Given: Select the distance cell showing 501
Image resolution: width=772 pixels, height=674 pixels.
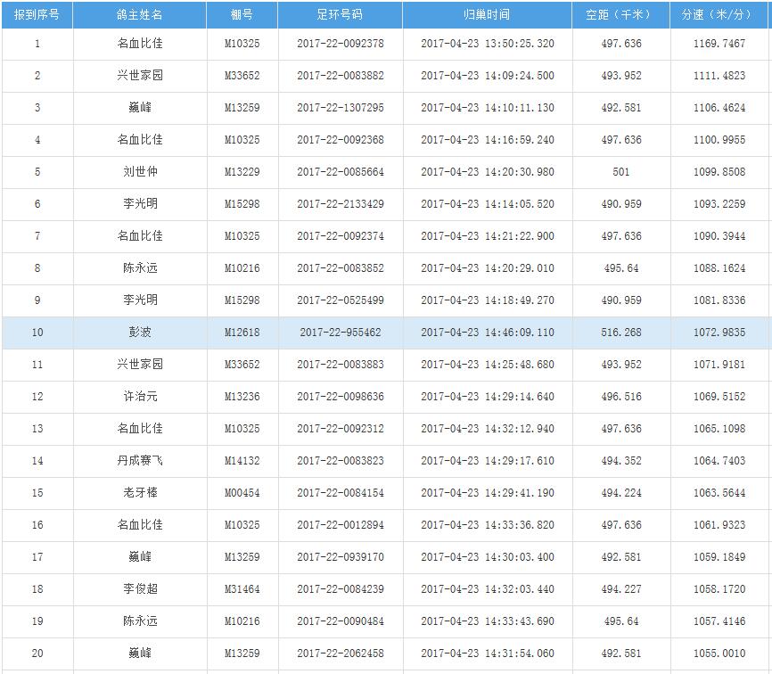Looking at the screenshot, I should point(620,172).
